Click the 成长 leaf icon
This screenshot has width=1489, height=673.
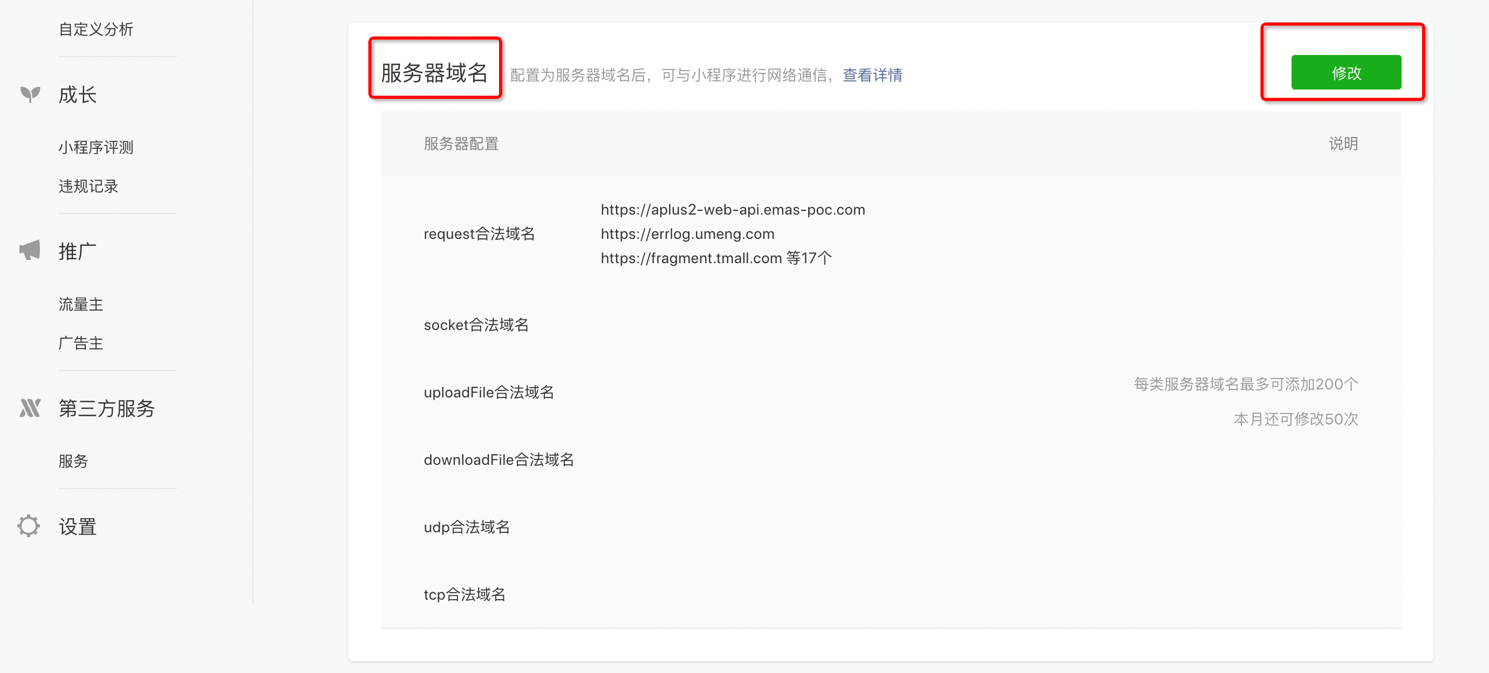click(x=30, y=94)
